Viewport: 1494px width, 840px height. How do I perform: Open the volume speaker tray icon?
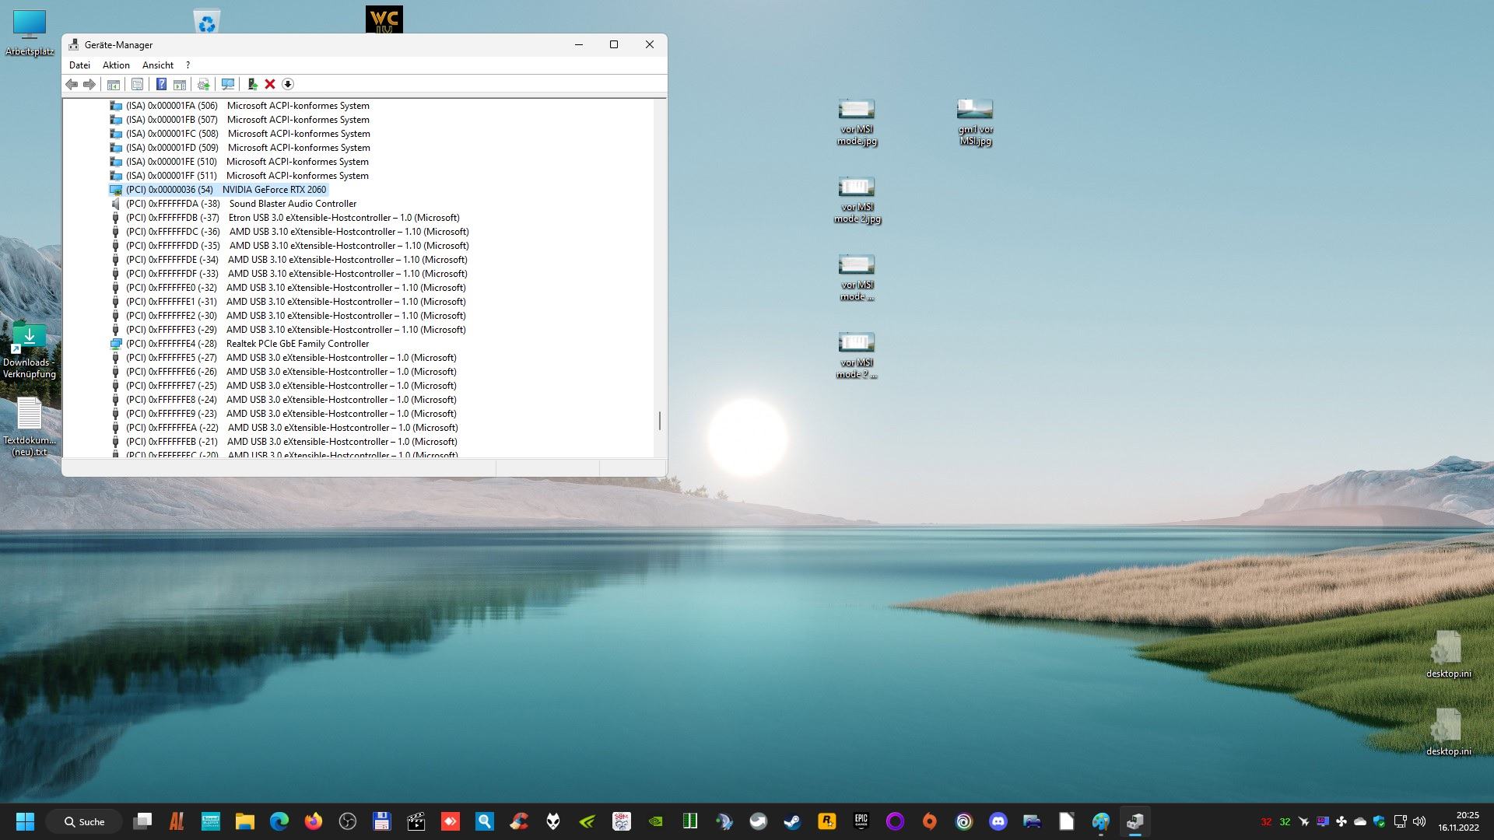point(1419,821)
